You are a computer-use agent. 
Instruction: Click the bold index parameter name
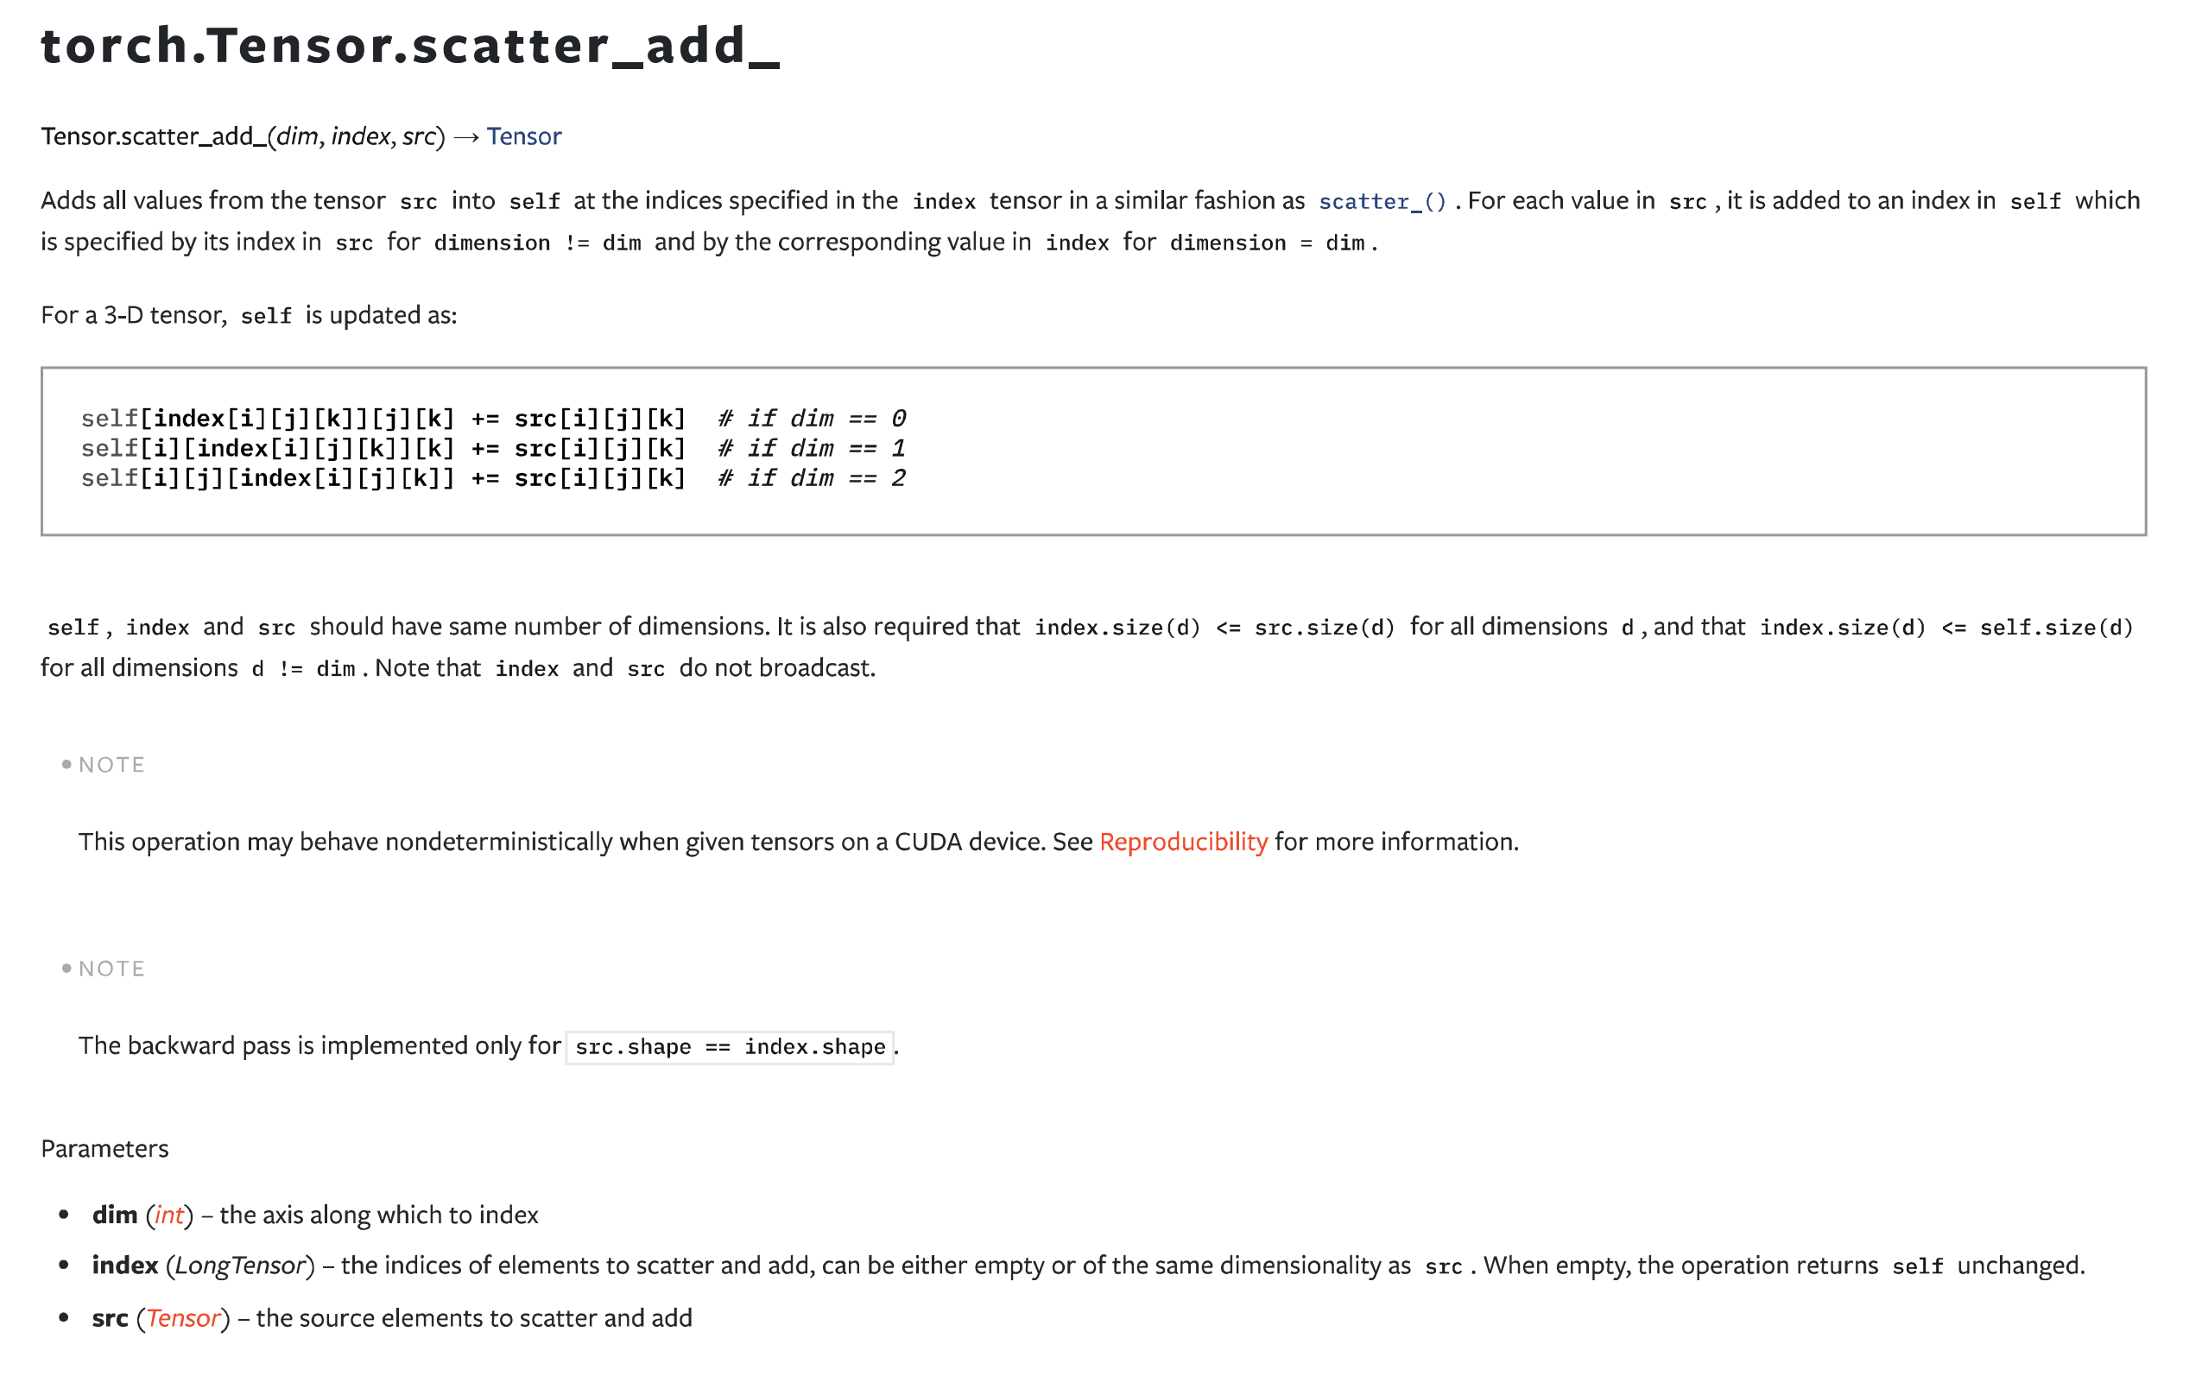[124, 1266]
